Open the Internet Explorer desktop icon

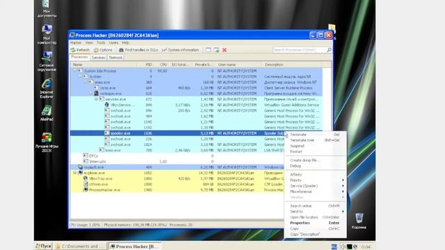coord(47,88)
